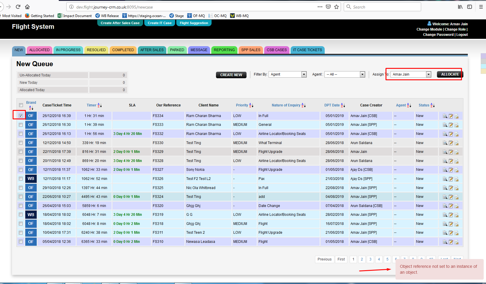486x284 pixels.
Task: Open the Filter By dropdown
Action: (287, 74)
